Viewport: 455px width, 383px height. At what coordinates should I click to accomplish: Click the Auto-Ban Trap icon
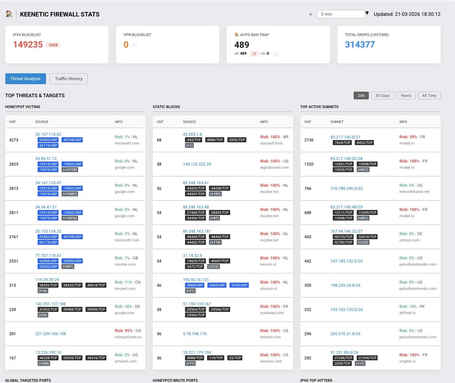[x=236, y=35]
